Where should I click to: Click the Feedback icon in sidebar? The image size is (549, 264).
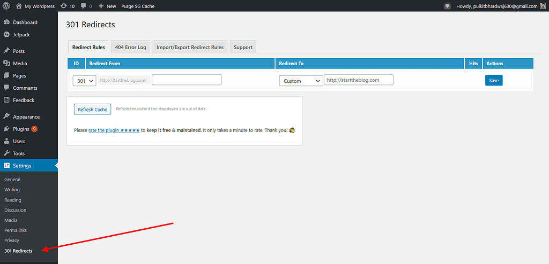6,100
